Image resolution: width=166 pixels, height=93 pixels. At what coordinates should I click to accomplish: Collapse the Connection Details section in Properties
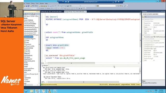[x=143, y=39]
